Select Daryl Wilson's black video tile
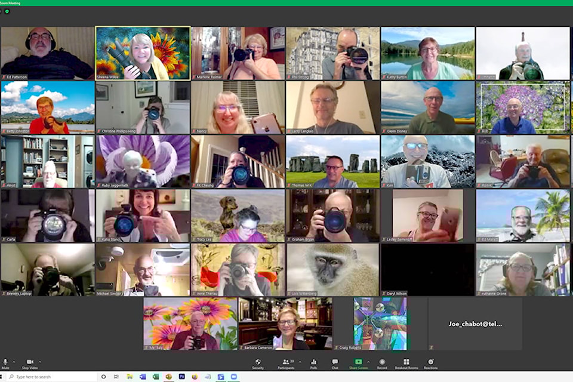The width and height of the screenshot is (573, 382). click(x=428, y=270)
